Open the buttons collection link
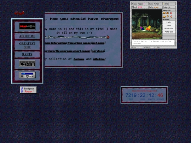The image size is (191, 143). (x=79, y=59)
